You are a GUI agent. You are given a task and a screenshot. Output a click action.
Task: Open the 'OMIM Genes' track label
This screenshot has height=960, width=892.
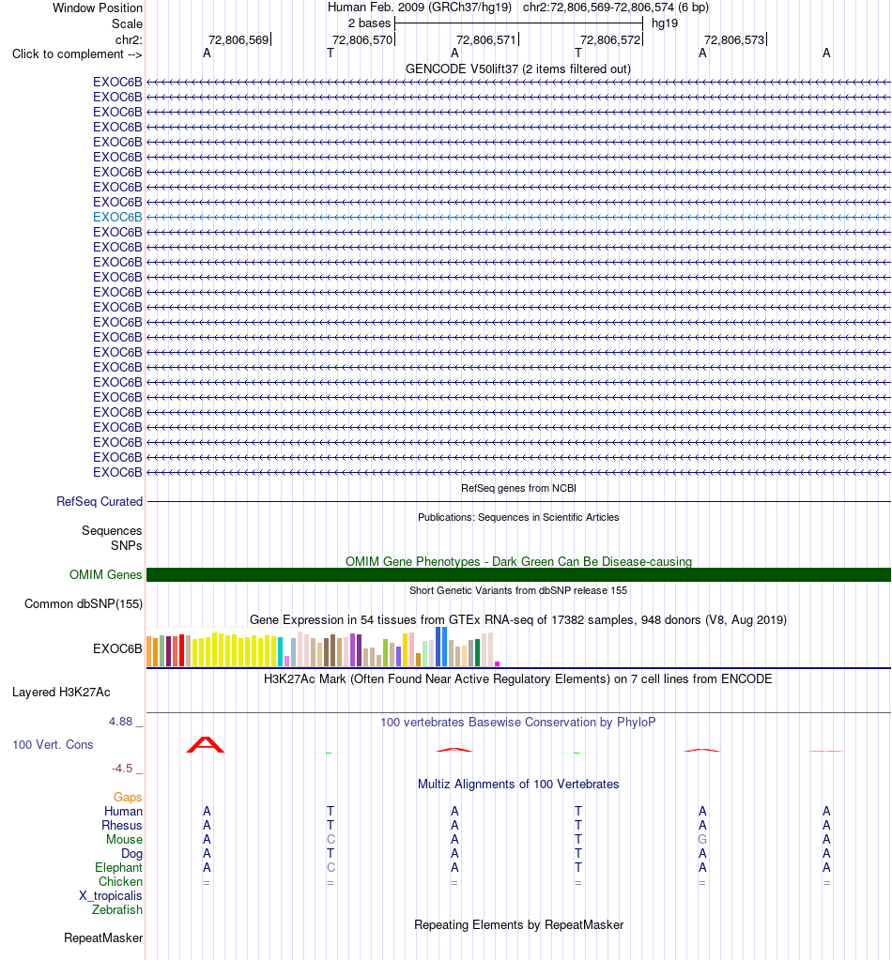pyautogui.click(x=105, y=575)
